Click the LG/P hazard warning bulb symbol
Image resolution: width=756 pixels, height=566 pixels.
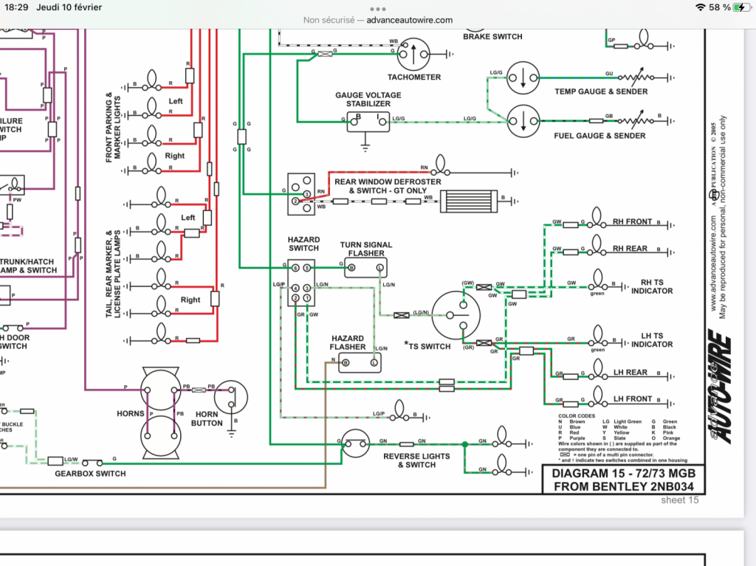(399, 411)
